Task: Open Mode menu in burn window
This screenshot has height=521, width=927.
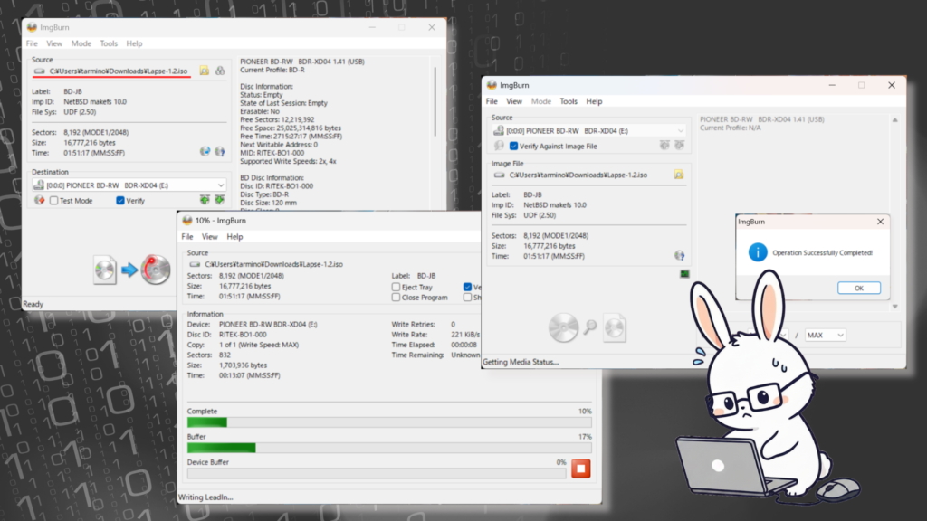Action: (81, 43)
